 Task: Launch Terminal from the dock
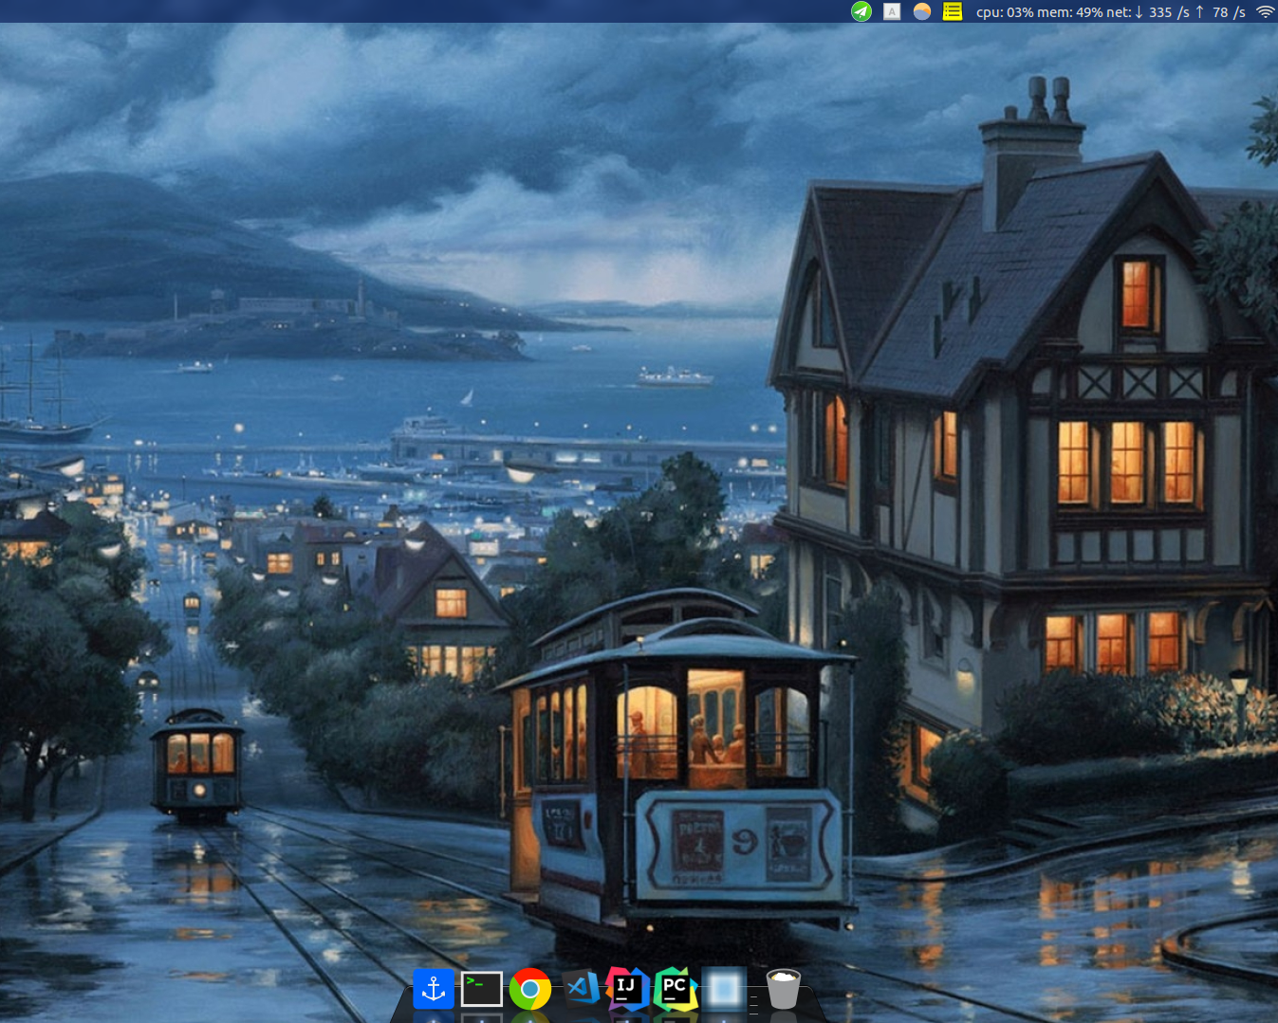[482, 989]
